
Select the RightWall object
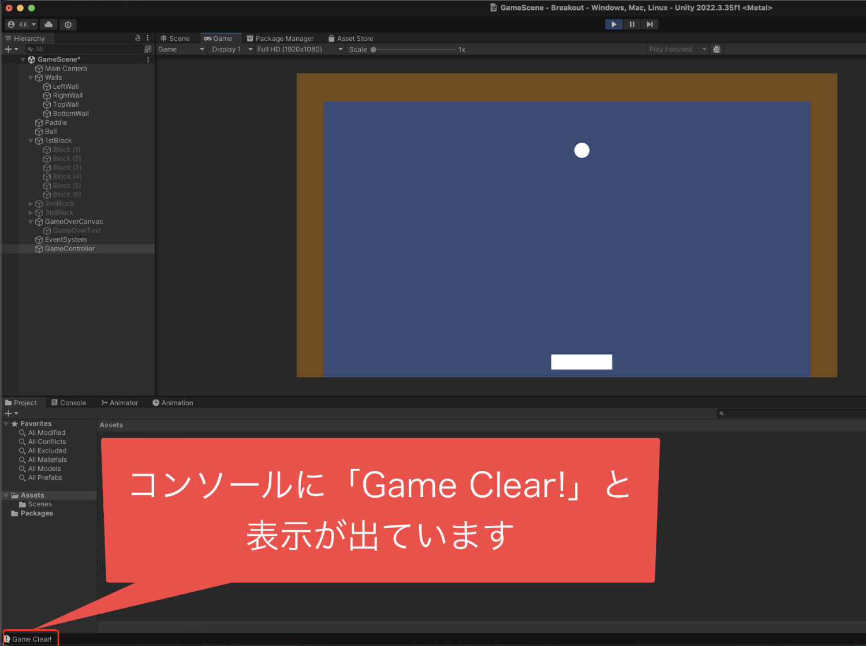[x=63, y=96]
